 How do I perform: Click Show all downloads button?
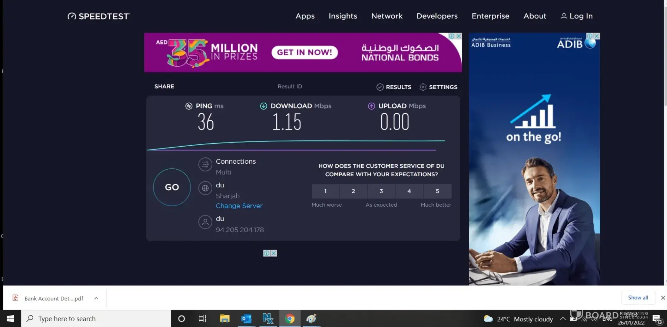[638, 297]
